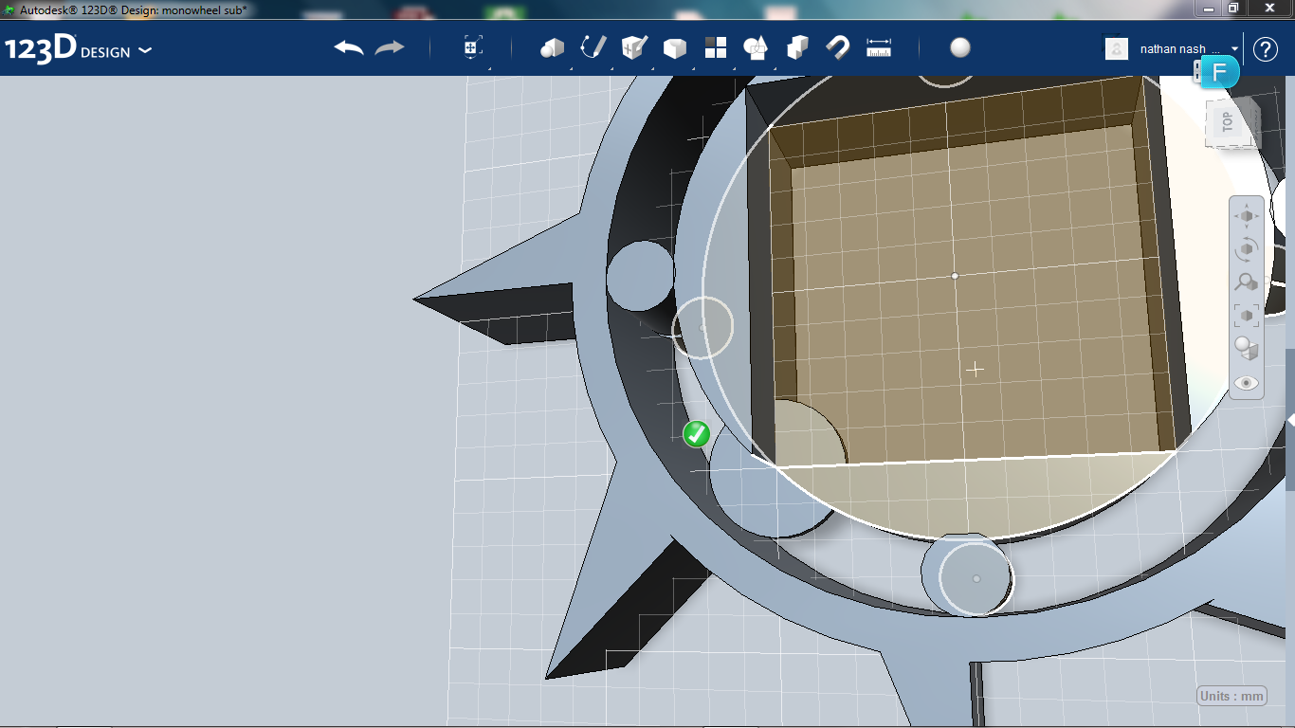Select the Orbit navigation tool
Image resolution: width=1295 pixels, height=728 pixels.
[1246, 249]
